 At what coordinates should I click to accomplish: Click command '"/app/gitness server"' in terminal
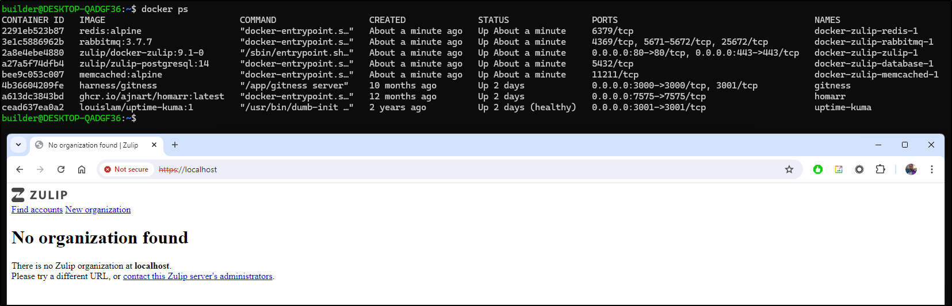click(294, 86)
